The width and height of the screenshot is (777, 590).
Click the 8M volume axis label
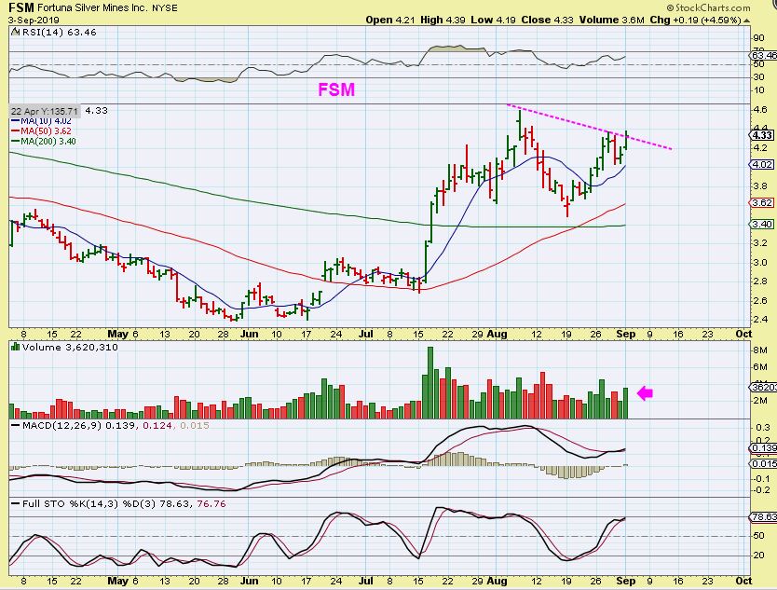click(760, 350)
